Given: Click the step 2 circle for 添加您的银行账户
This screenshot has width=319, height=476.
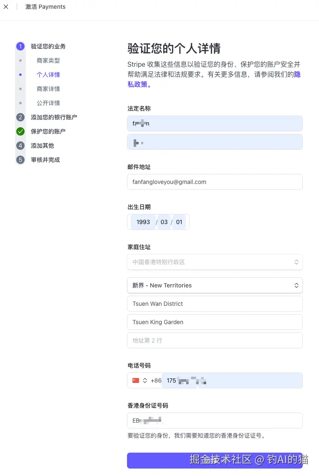Looking at the screenshot, I should pos(20,117).
